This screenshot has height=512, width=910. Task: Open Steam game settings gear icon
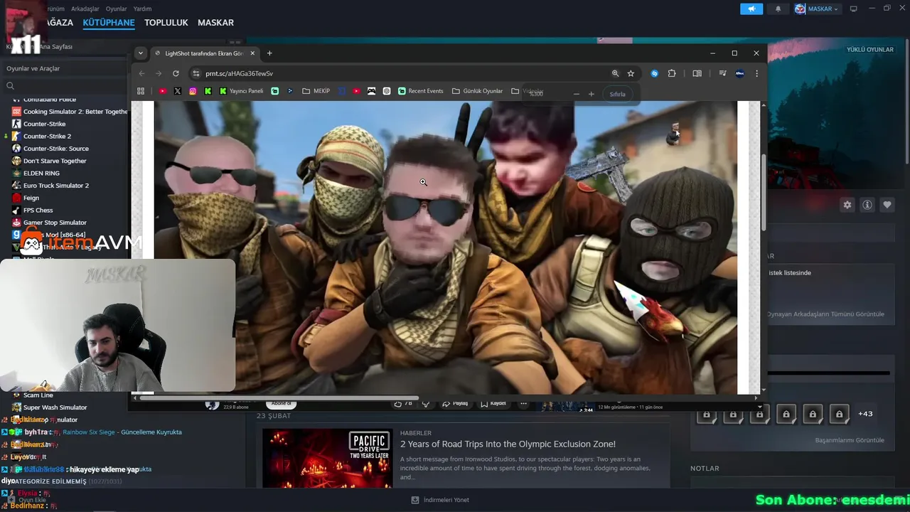[847, 205]
